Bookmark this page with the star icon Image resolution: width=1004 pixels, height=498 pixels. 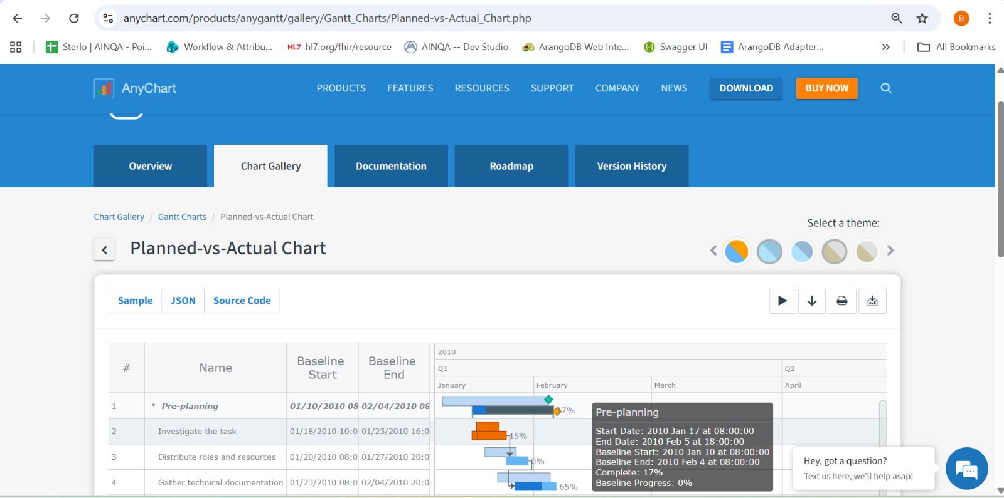pyautogui.click(x=922, y=18)
